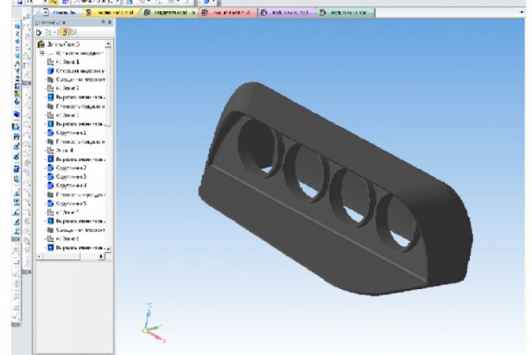Select the plane row directly above Эскиз:4
Image resolution: width=532 pixels, height=355 pixels.
point(75,142)
